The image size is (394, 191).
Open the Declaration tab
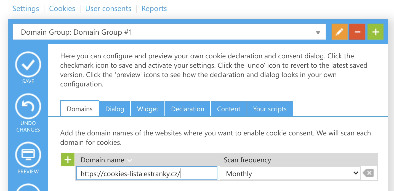point(188,109)
